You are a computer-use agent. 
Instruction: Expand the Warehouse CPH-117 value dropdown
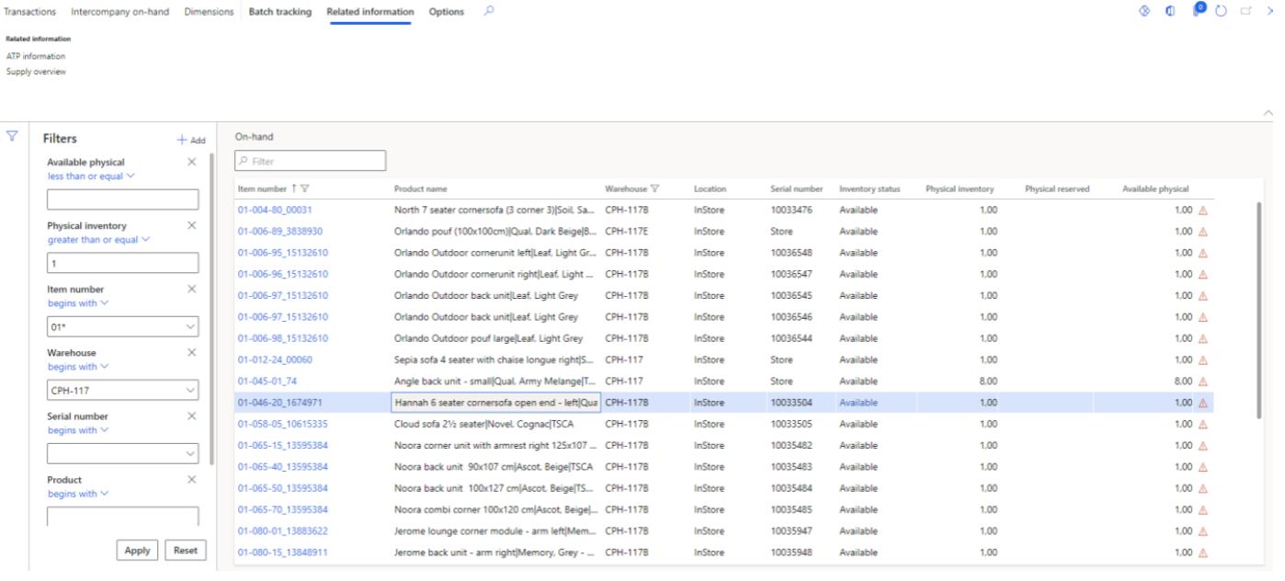coord(190,391)
